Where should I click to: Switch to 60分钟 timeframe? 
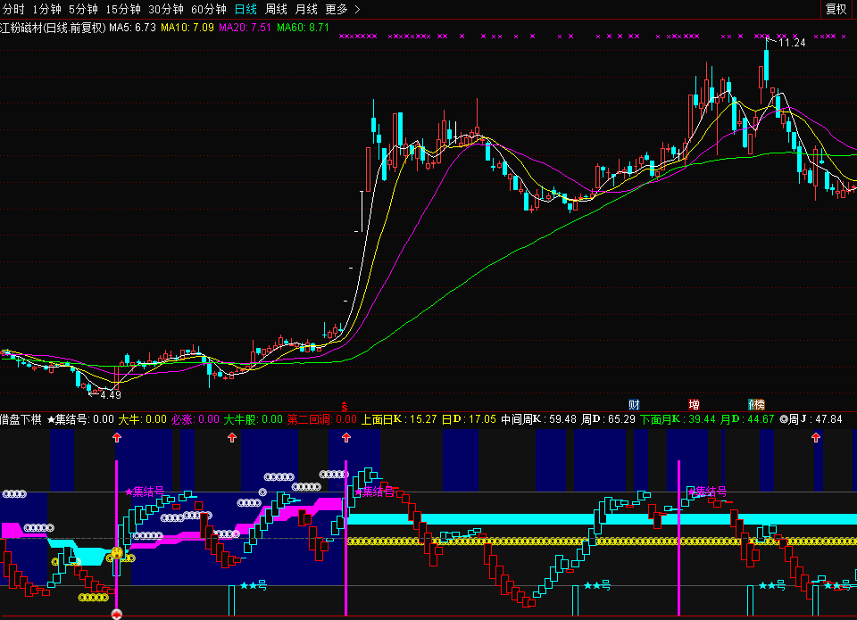[209, 9]
